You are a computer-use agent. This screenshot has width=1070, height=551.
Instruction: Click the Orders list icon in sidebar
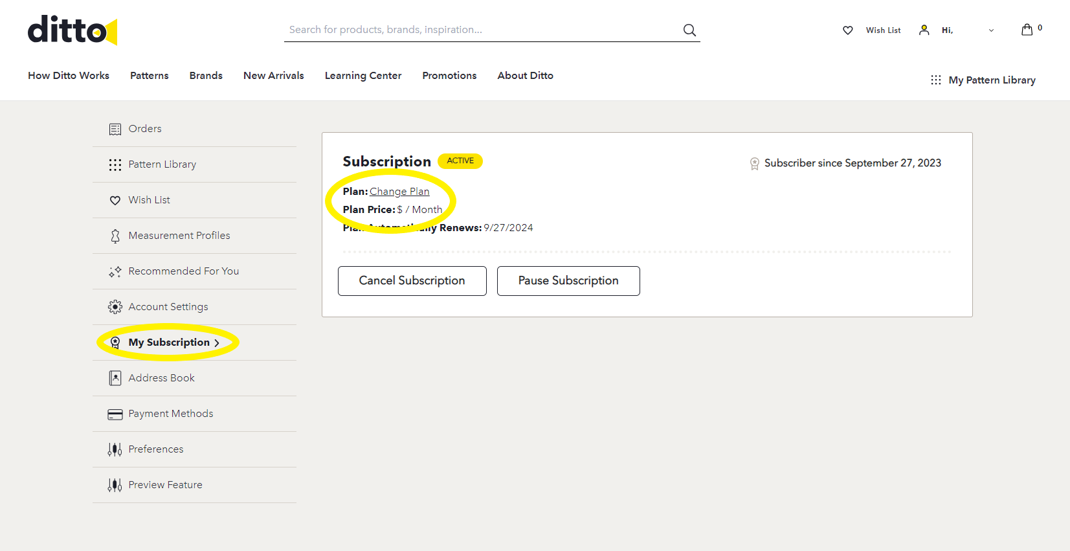[x=115, y=129]
